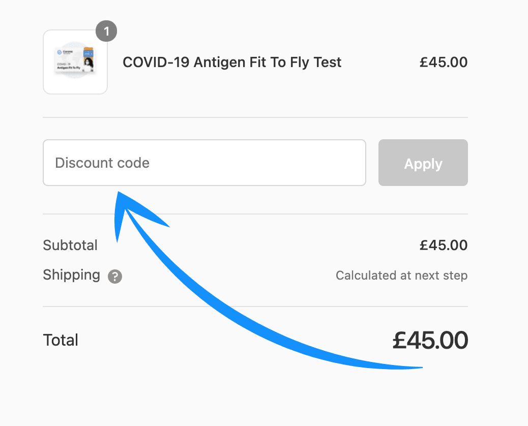Click the Discount code input field
The width and height of the screenshot is (528, 426).
204,163
